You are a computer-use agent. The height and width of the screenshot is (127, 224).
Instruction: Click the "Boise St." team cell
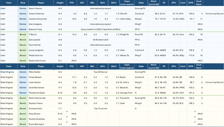point(127,88)
